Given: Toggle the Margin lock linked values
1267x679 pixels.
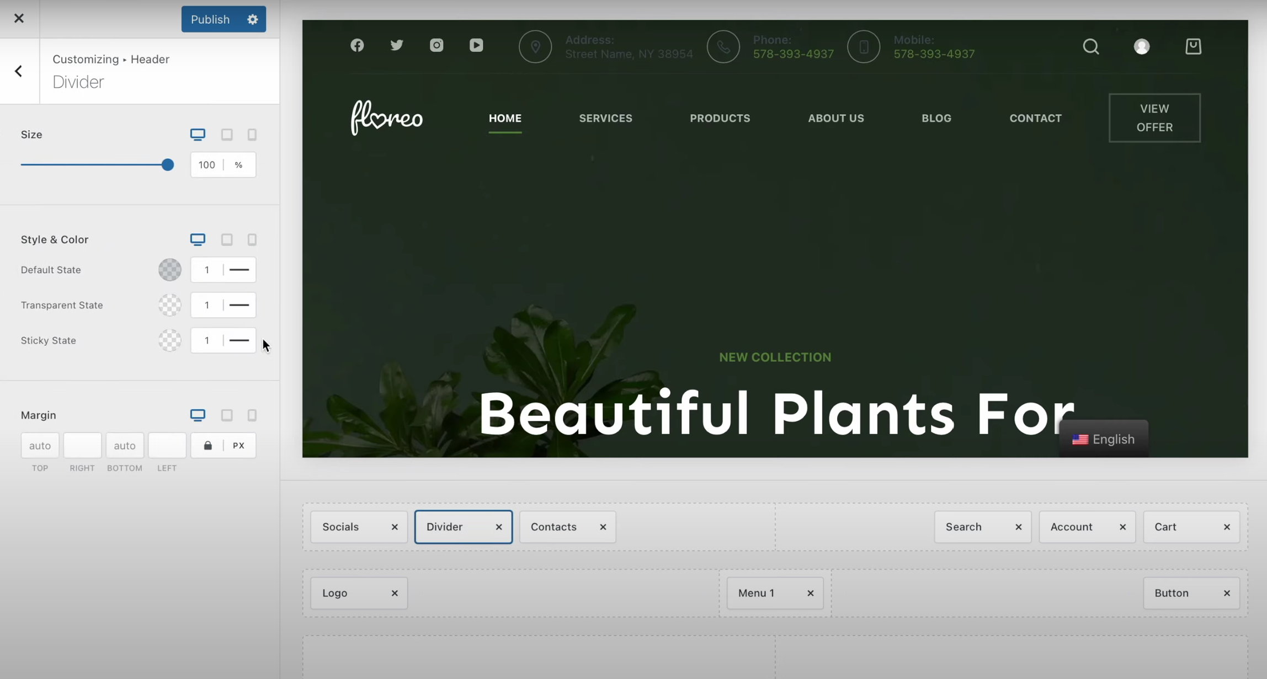Looking at the screenshot, I should [x=207, y=446].
